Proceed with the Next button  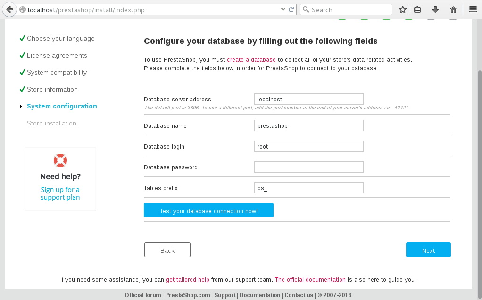click(428, 250)
